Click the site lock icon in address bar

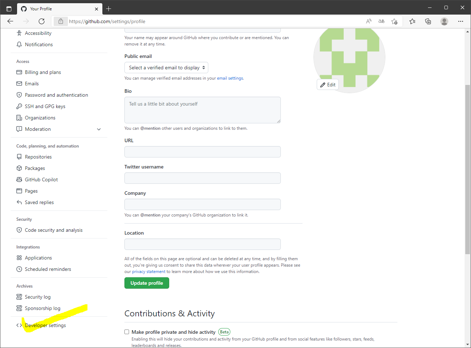click(x=61, y=21)
